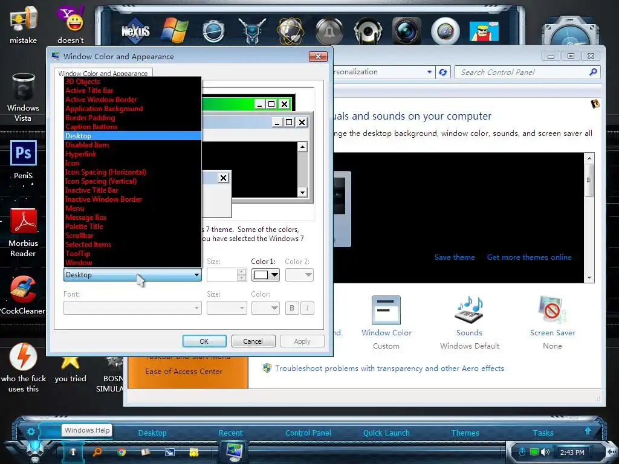This screenshot has height=464, width=619.
Task: Click the Apply button
Action: (302, 341)
